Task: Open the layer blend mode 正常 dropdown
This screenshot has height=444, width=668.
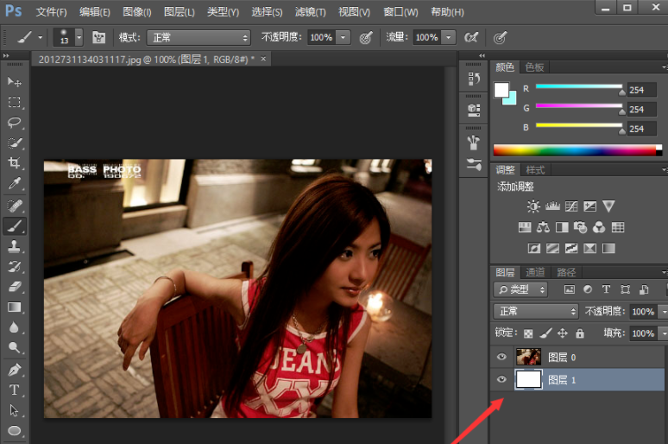Action: [x=536, y=311]
